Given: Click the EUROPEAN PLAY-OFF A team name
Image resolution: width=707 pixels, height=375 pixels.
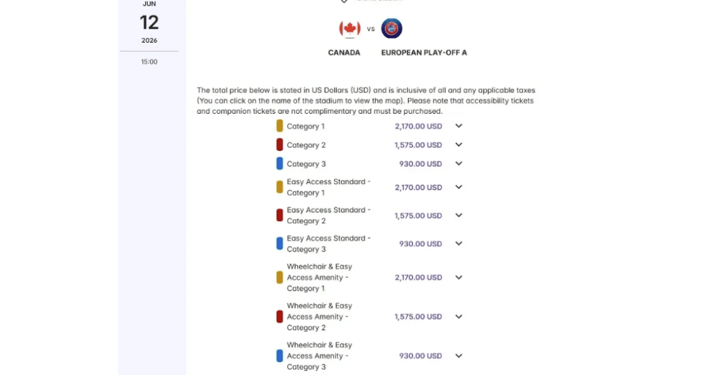Looking at the screenshot, I should coord(424,52).
